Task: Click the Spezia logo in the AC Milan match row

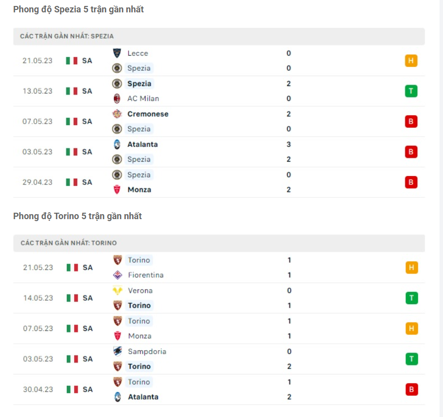Action: pyautogui.click(x=117, y=84)
